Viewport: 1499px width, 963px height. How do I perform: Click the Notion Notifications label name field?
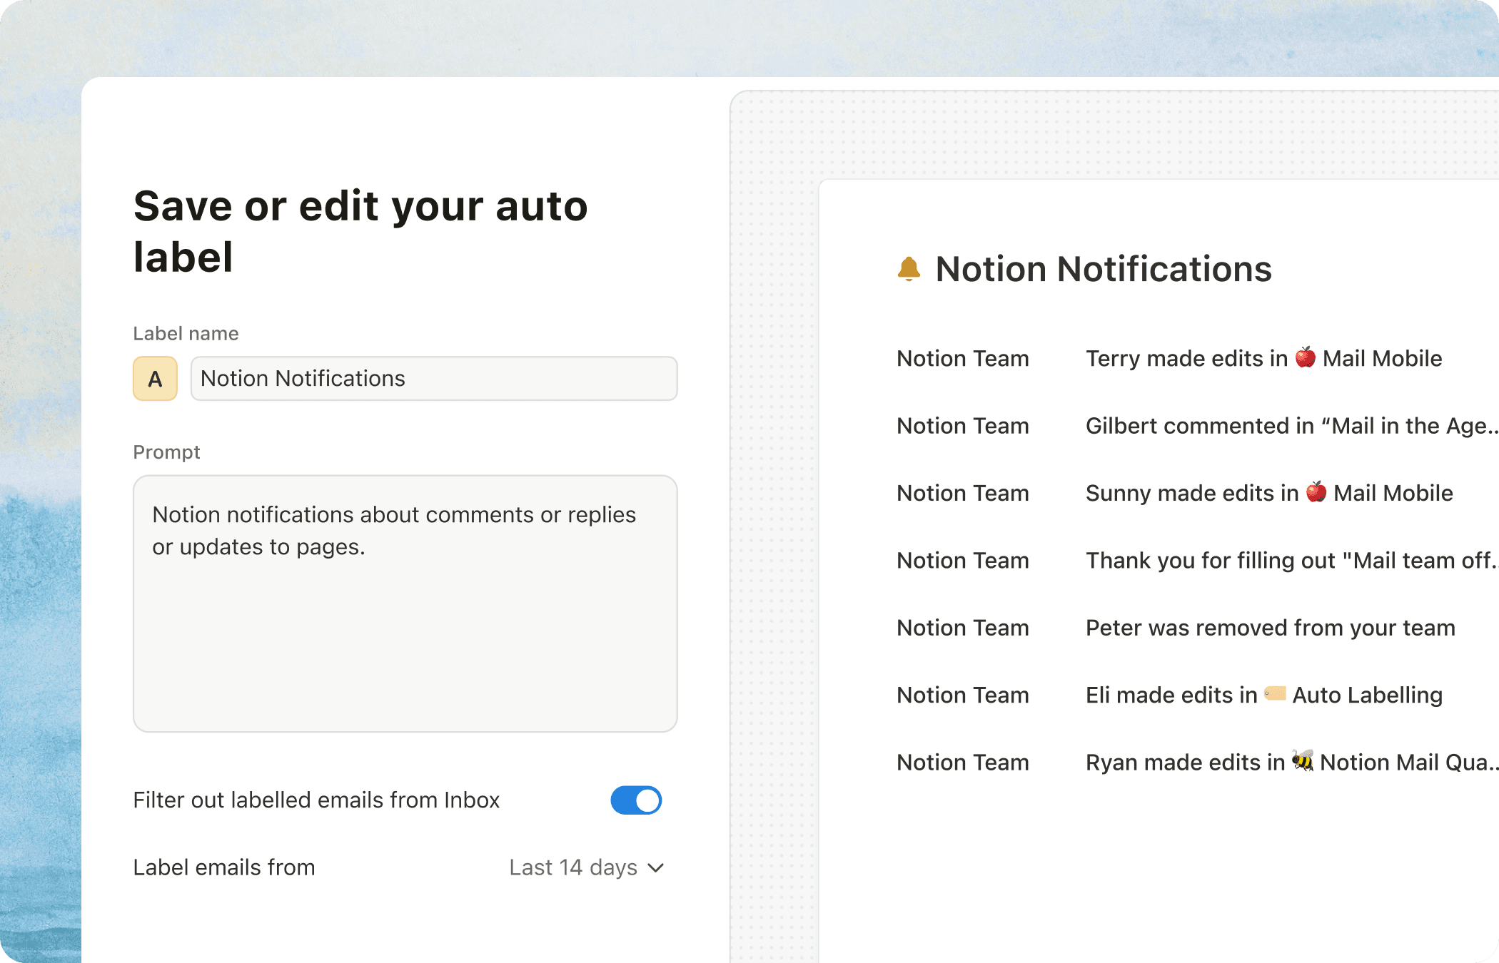point(433,379)
